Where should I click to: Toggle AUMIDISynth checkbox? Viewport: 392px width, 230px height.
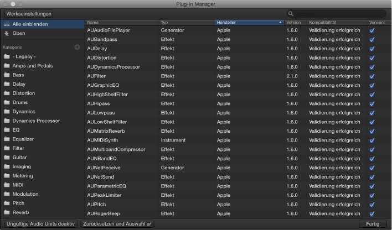pyautogui.click(x=372, y=140)
